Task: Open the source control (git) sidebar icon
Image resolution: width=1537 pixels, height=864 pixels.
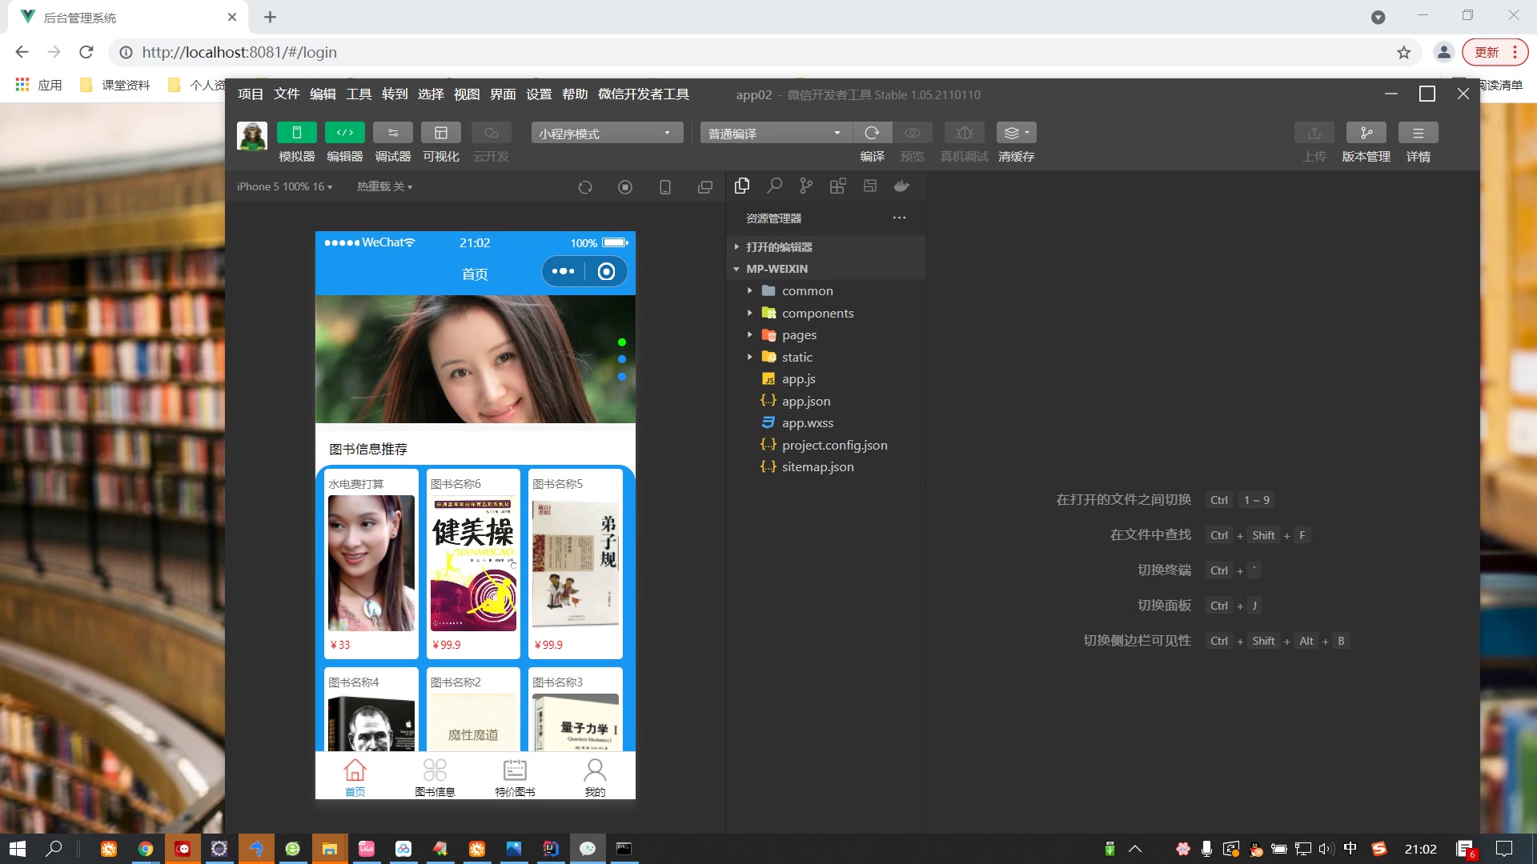Action: (805, 186)
